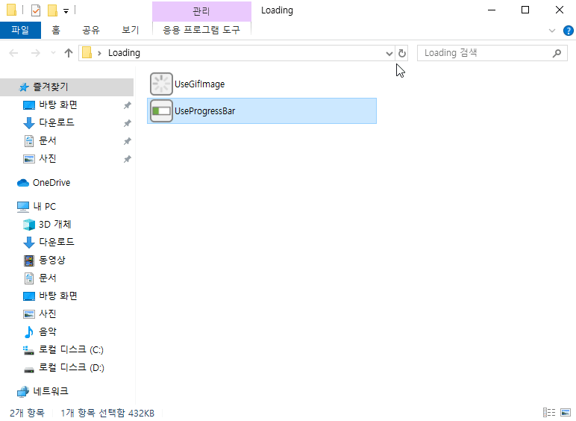Expand the address bar path chevron

99,53
